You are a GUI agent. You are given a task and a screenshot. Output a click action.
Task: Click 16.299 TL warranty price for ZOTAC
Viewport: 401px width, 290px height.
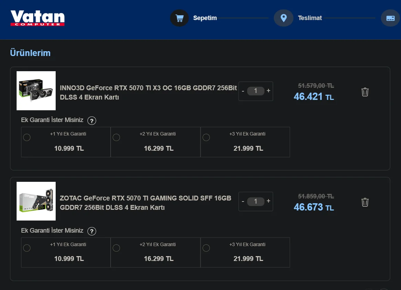point(159,259)
